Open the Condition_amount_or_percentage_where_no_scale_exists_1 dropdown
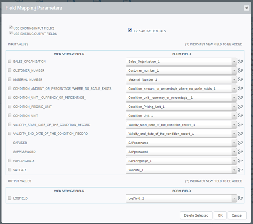The width and height of the screenshot is (253, 224). [181, 88]
